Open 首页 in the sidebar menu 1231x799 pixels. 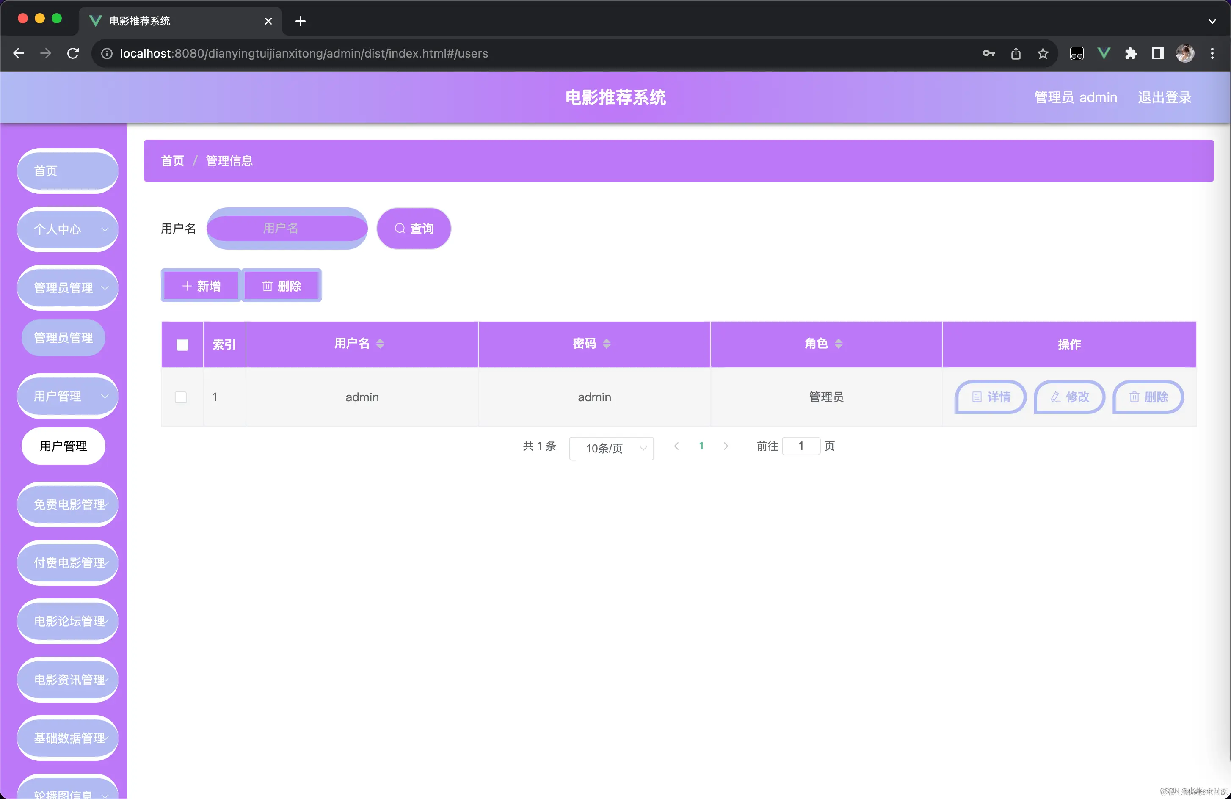tap(68, 171)
